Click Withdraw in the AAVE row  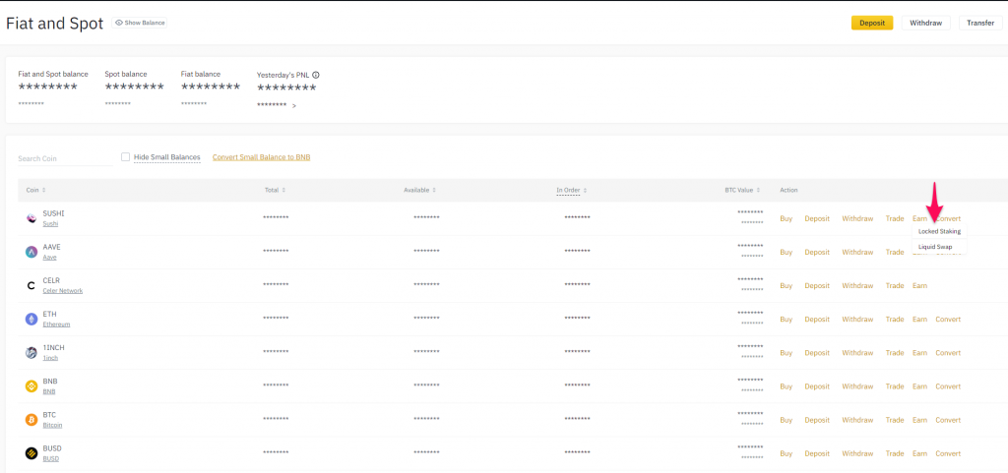point(857,252)
